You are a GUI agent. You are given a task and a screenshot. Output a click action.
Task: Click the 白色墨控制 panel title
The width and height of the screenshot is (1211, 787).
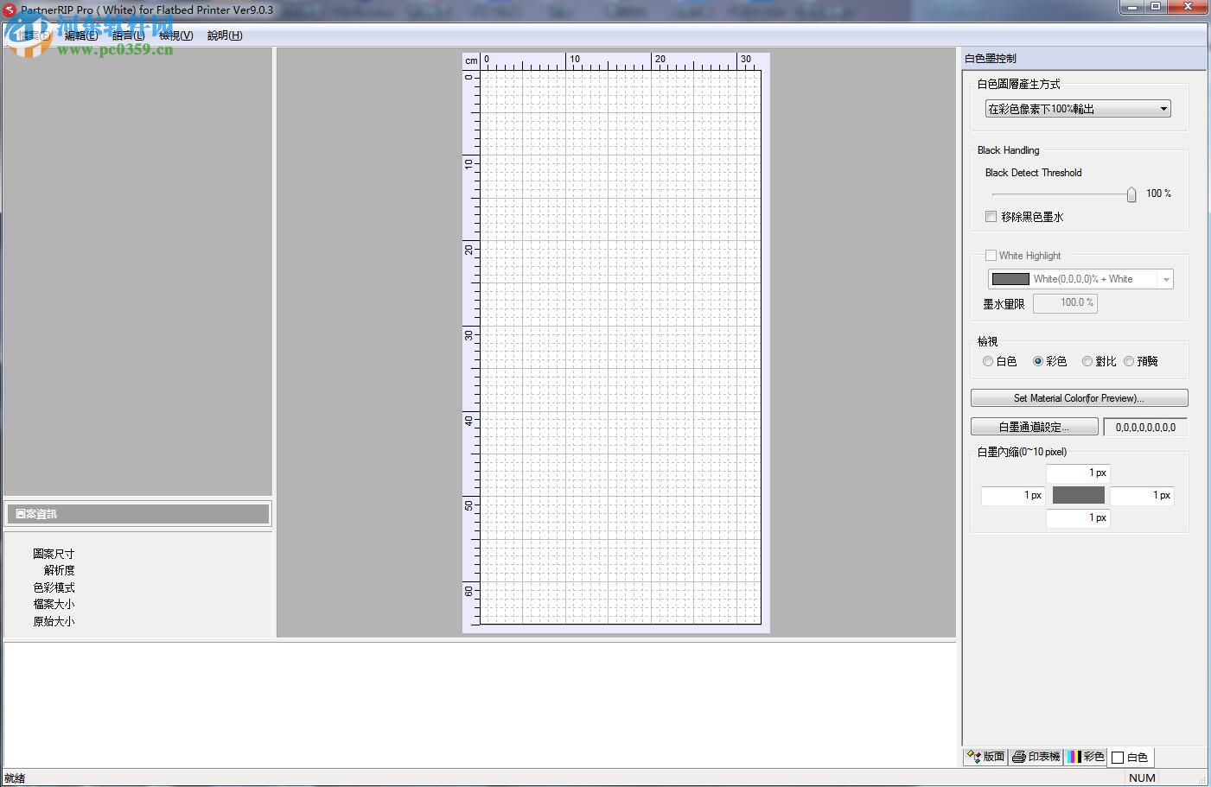coord(991,59)
